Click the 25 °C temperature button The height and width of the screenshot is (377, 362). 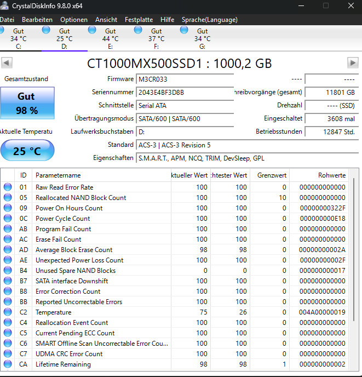coord(27,151)
